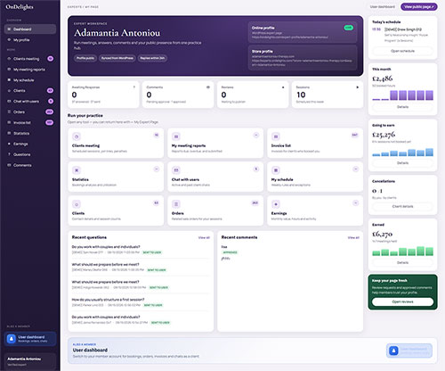The image size is (445, 371).
Task: Open the Store profile card
Action: click(303, 58)
